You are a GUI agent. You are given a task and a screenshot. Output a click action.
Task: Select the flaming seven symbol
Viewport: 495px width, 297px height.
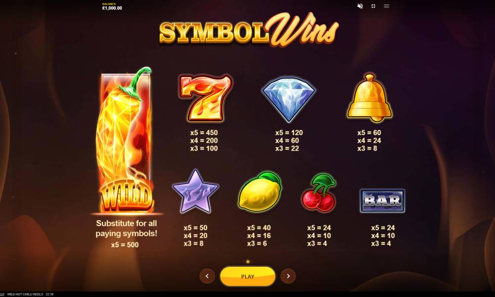coord(205,98)
